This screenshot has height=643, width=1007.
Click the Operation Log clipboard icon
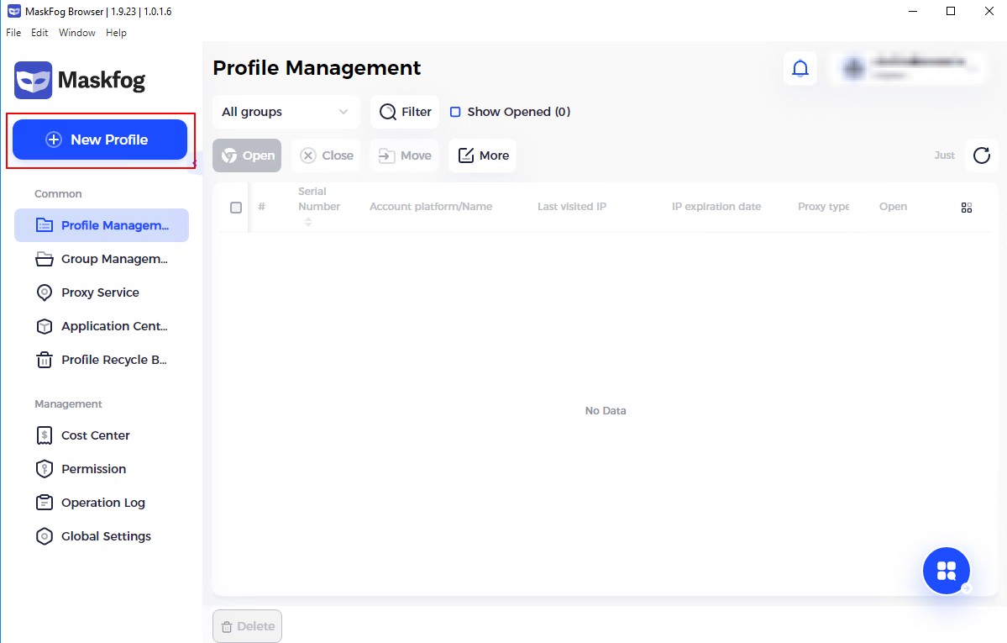(x=45, y=502)
